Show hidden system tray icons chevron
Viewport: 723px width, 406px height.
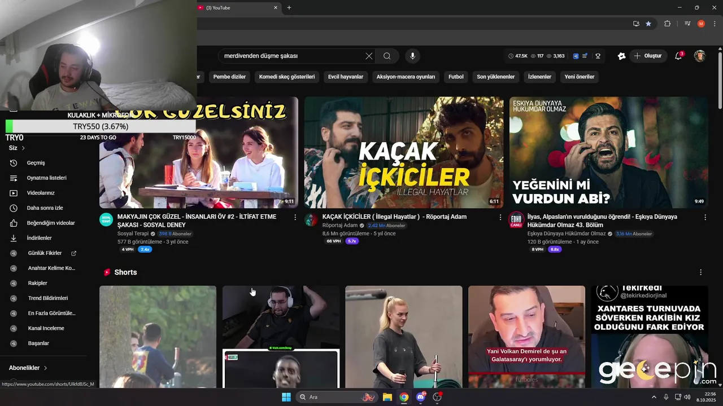click(x=654, y=397)
